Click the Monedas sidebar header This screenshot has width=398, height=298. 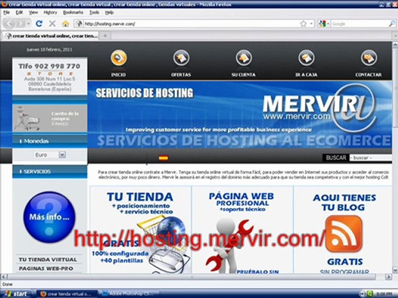(50, 141)
